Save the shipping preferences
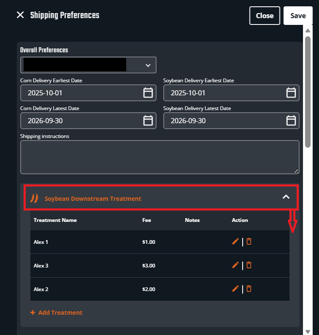Image resolution: width=319 pixels, height=335 pixels. point(298,16)
